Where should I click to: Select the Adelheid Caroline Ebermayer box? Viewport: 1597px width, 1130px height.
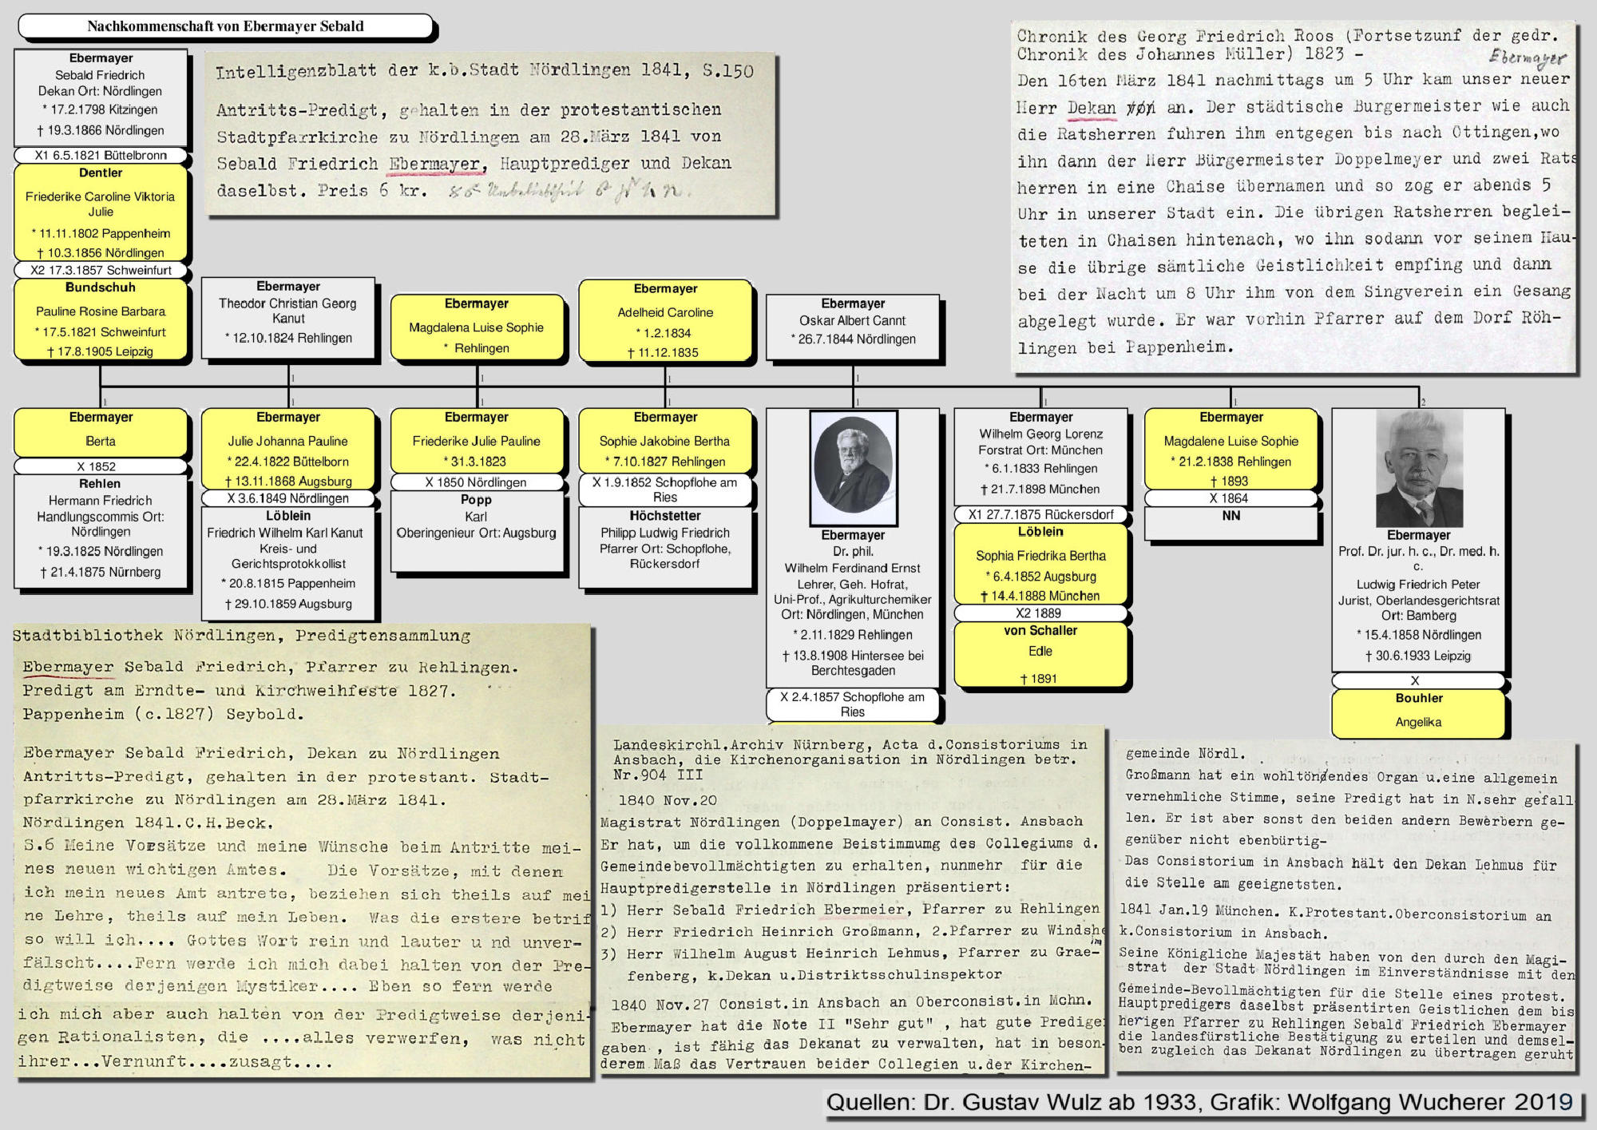point(665,320)
